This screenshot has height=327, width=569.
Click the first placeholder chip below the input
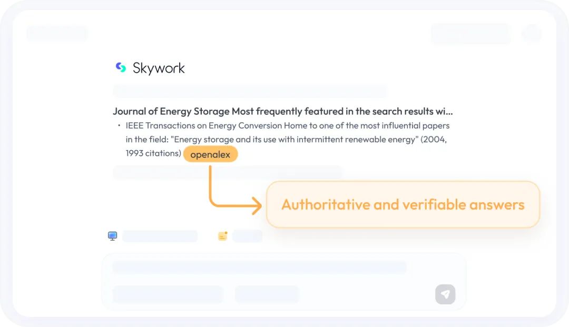[168, 294]
